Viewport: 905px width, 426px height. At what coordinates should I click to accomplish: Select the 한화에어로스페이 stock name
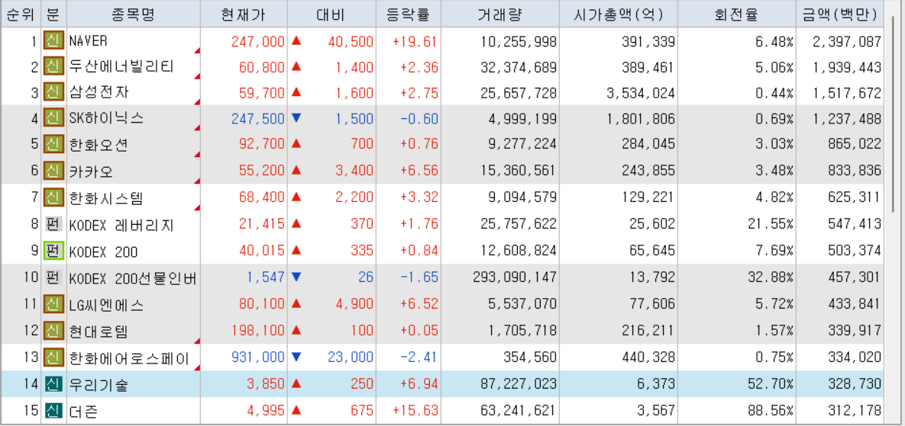(x=129, y=358)
